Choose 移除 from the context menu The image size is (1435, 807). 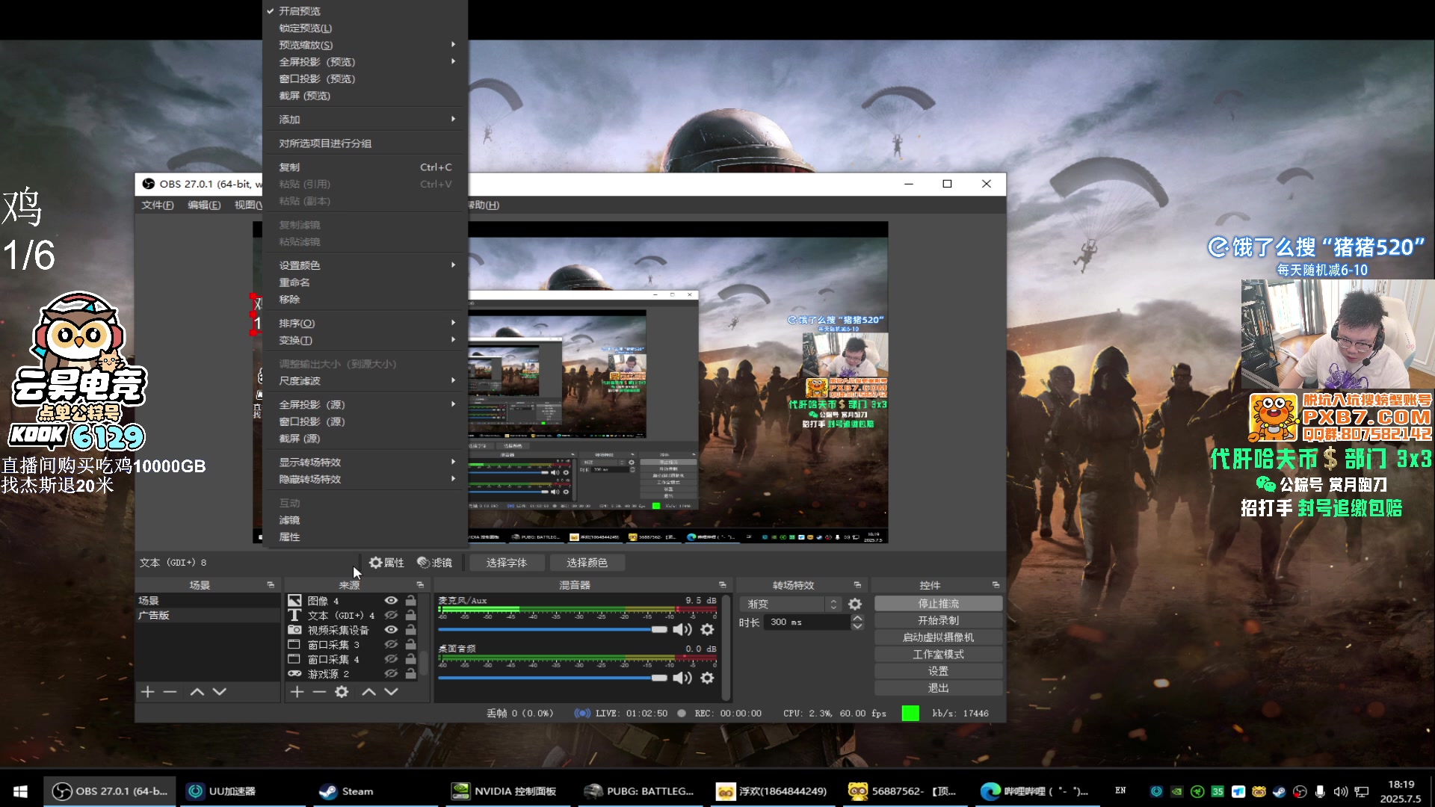[365, 300]
